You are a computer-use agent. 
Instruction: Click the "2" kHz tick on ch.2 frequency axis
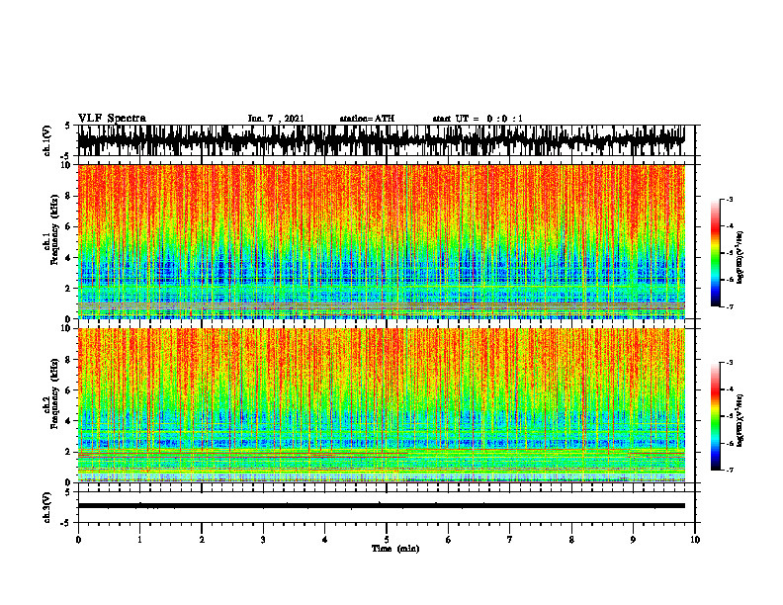click(68, 452)
